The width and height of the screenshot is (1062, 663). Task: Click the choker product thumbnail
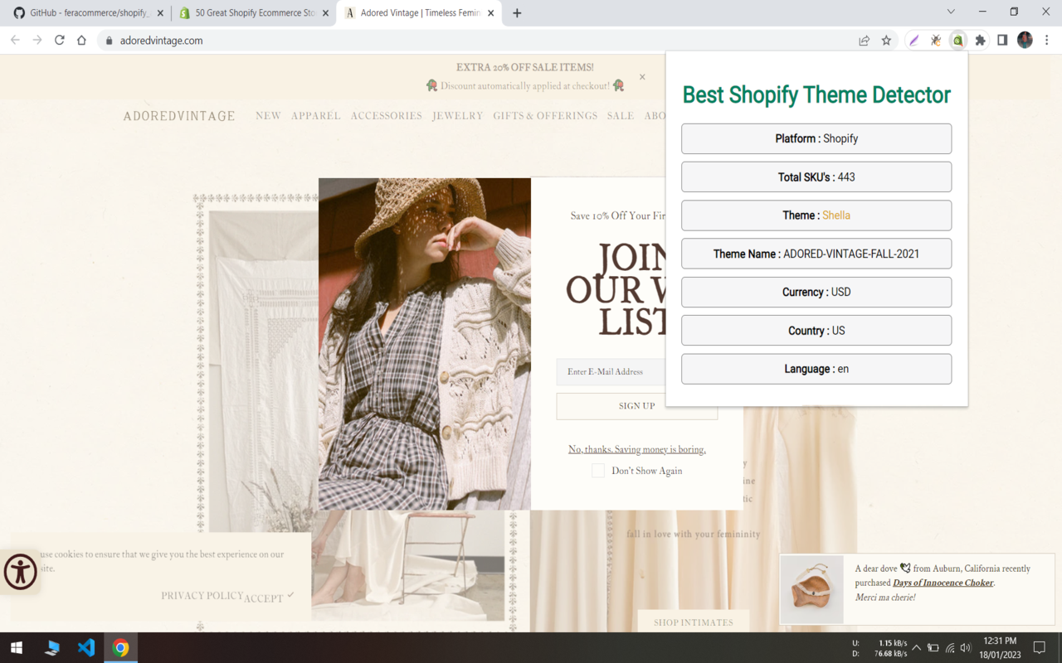pyautogui.click(x=812, y=589)
